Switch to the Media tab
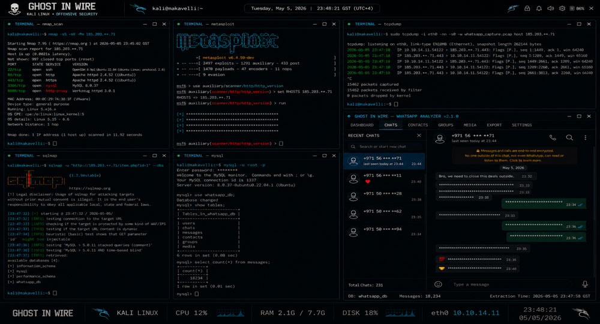Viewport: 600px width, 324px height. tap(470, 125)
